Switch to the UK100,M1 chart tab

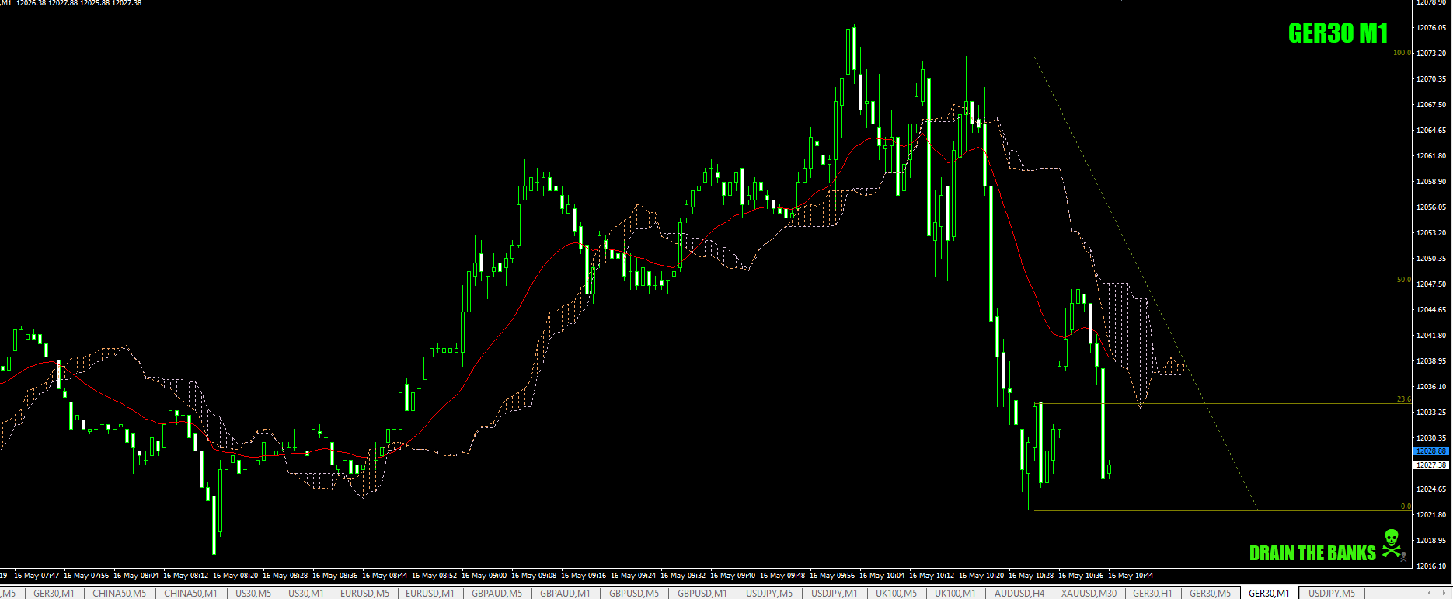pos(955,594)
